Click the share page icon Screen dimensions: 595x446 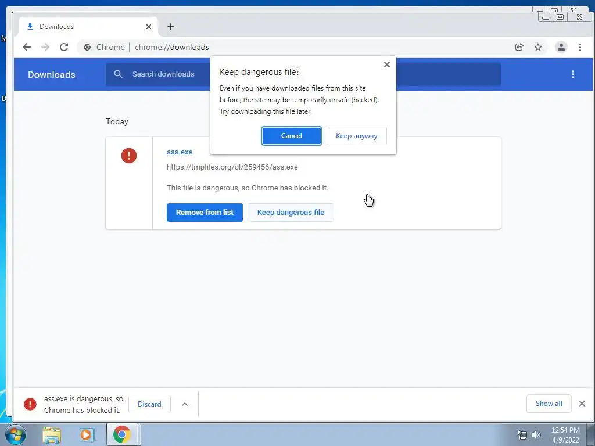pyautogui.click(x=519, y=47)
